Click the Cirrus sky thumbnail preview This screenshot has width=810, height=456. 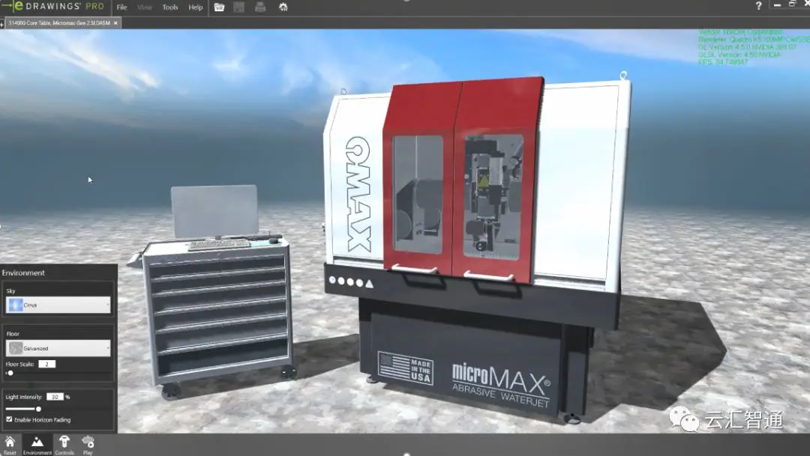[16, 305]
